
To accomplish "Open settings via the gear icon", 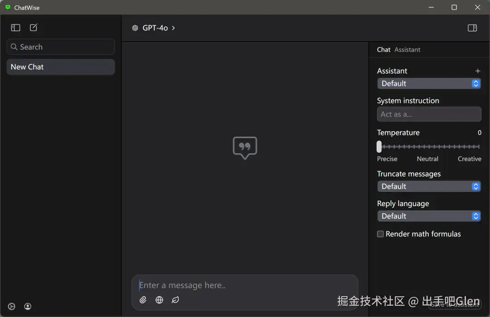I will point(11,306).
